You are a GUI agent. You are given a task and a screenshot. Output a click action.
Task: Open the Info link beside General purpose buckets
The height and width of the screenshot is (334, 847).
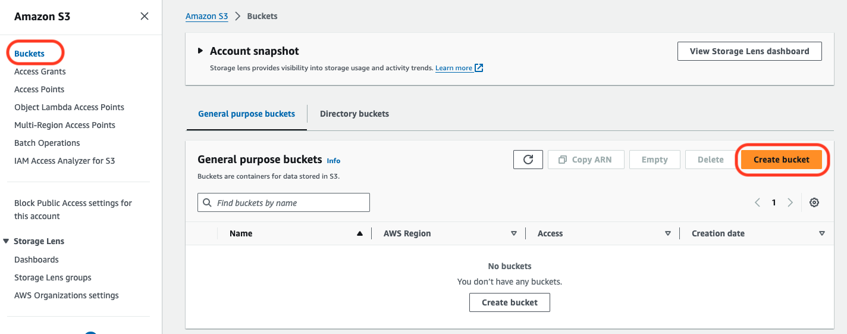pyautogui.click(x=334, y=161)
